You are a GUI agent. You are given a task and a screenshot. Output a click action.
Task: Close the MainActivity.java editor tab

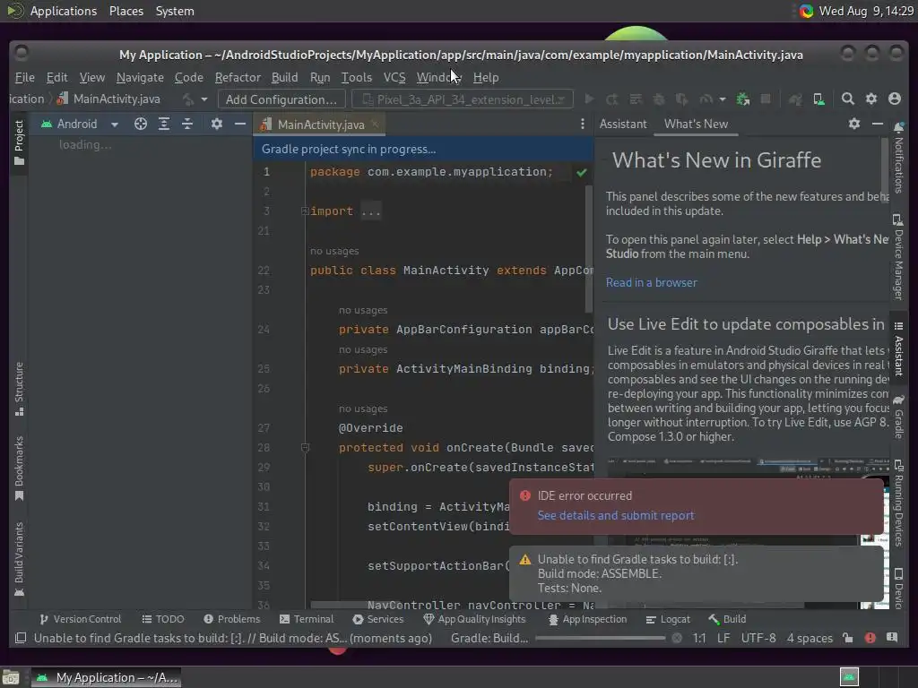[x=376, y=124]
